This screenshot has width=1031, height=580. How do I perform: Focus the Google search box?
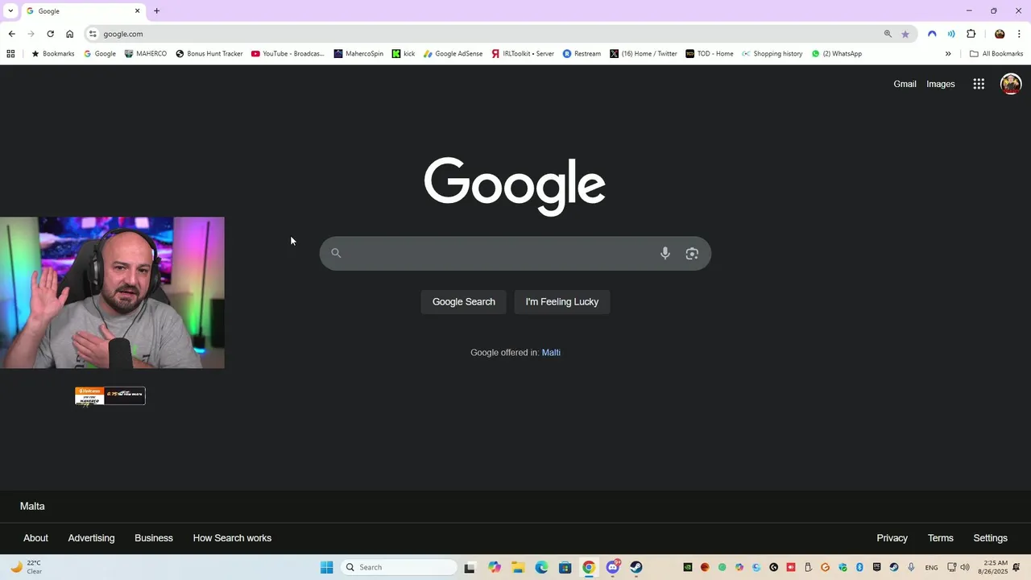[515, 253]
